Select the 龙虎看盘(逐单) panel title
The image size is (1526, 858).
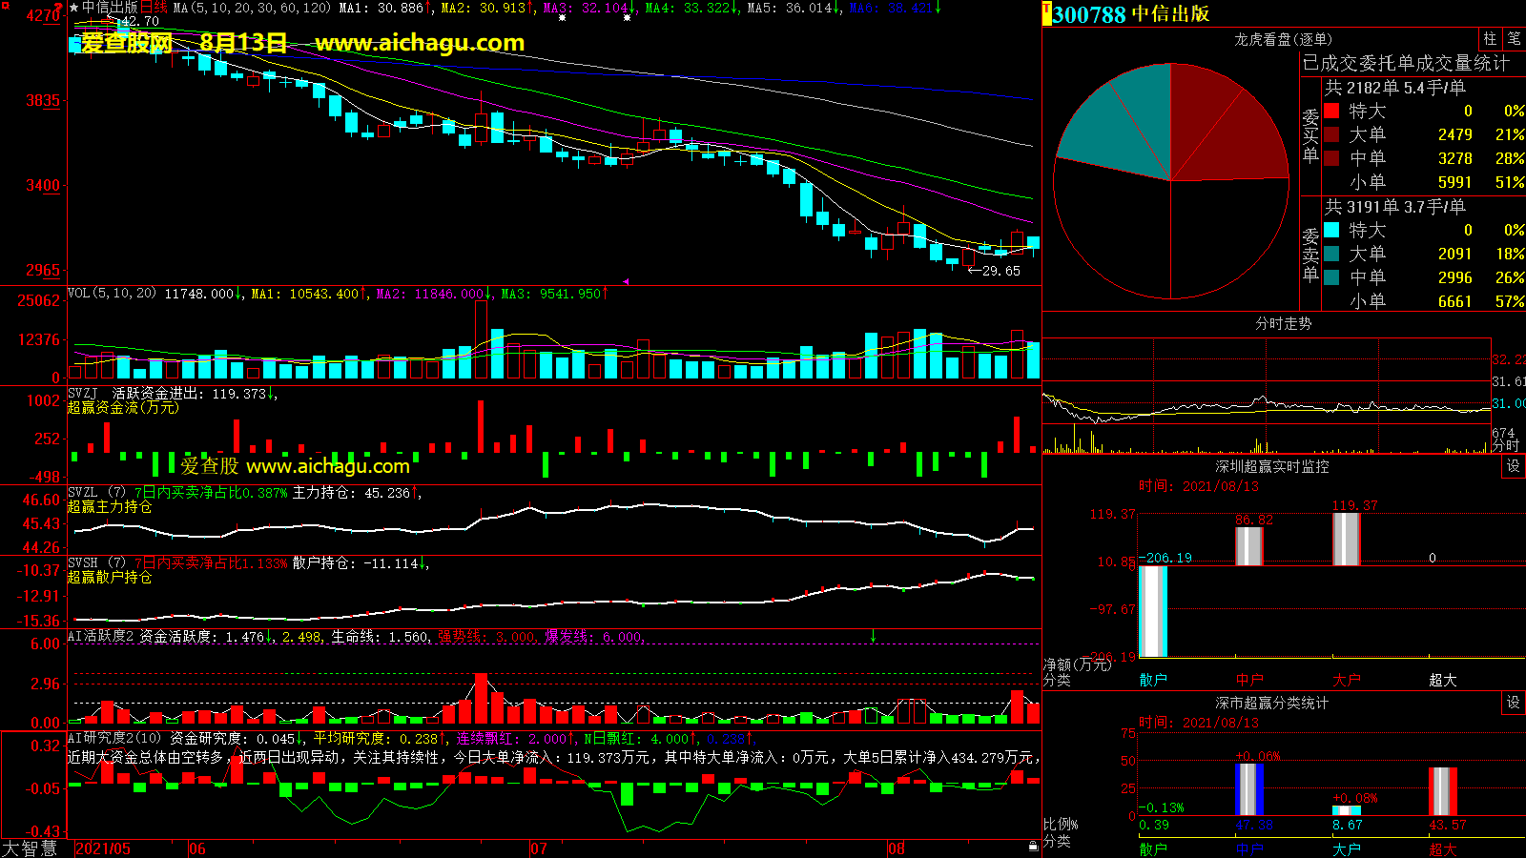point(1283,39)
